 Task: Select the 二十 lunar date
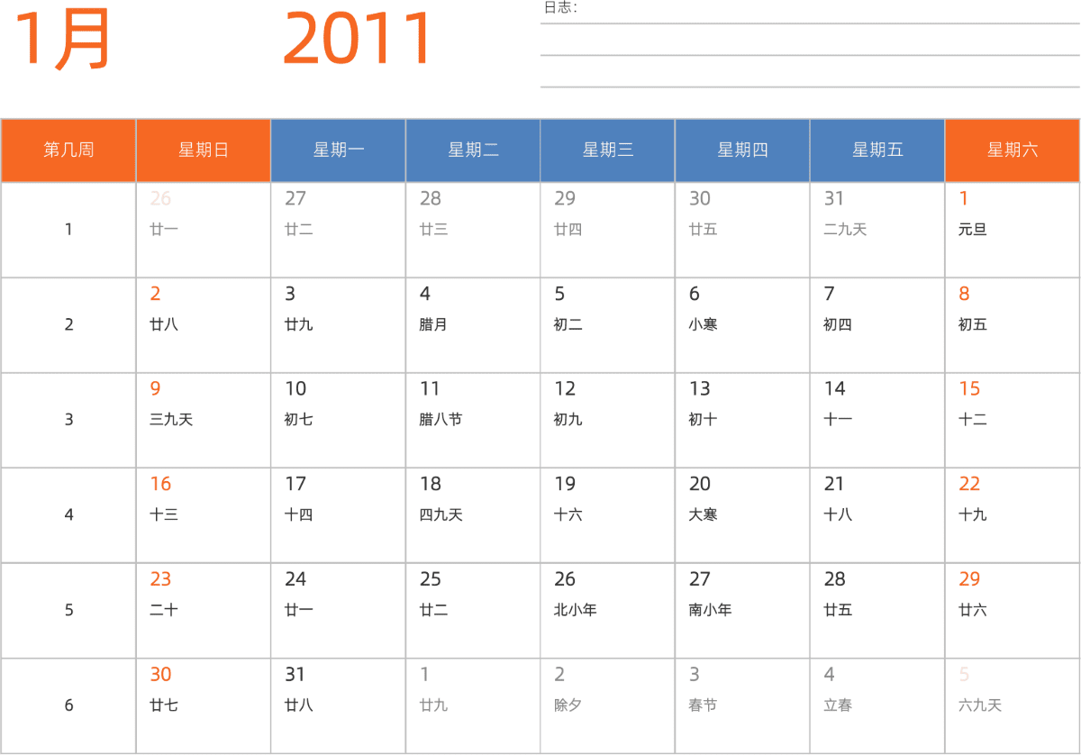164,610
